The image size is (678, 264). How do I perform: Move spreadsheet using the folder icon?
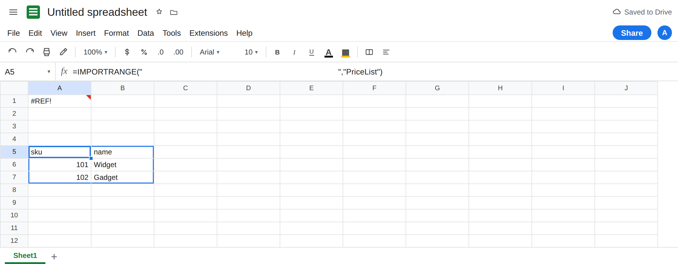pos(174,12)
